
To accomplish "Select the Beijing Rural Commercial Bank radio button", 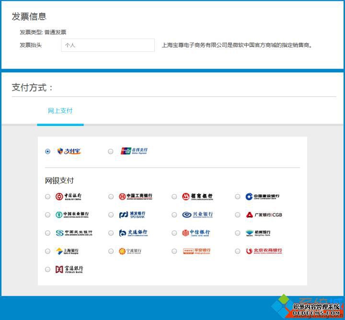I will [238, 251].
